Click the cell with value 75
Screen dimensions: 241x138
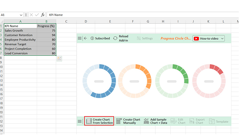click(46, 31)
